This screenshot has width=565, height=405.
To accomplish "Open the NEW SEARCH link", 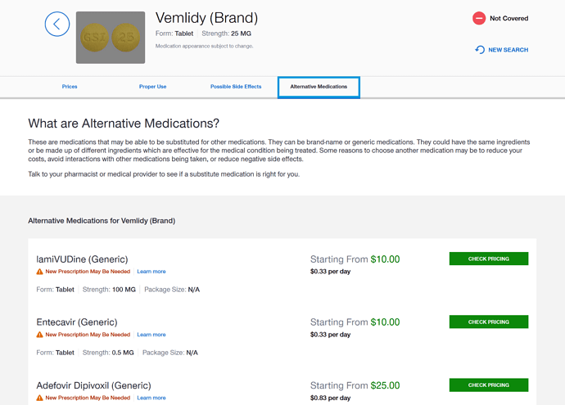I will [508, 50].
